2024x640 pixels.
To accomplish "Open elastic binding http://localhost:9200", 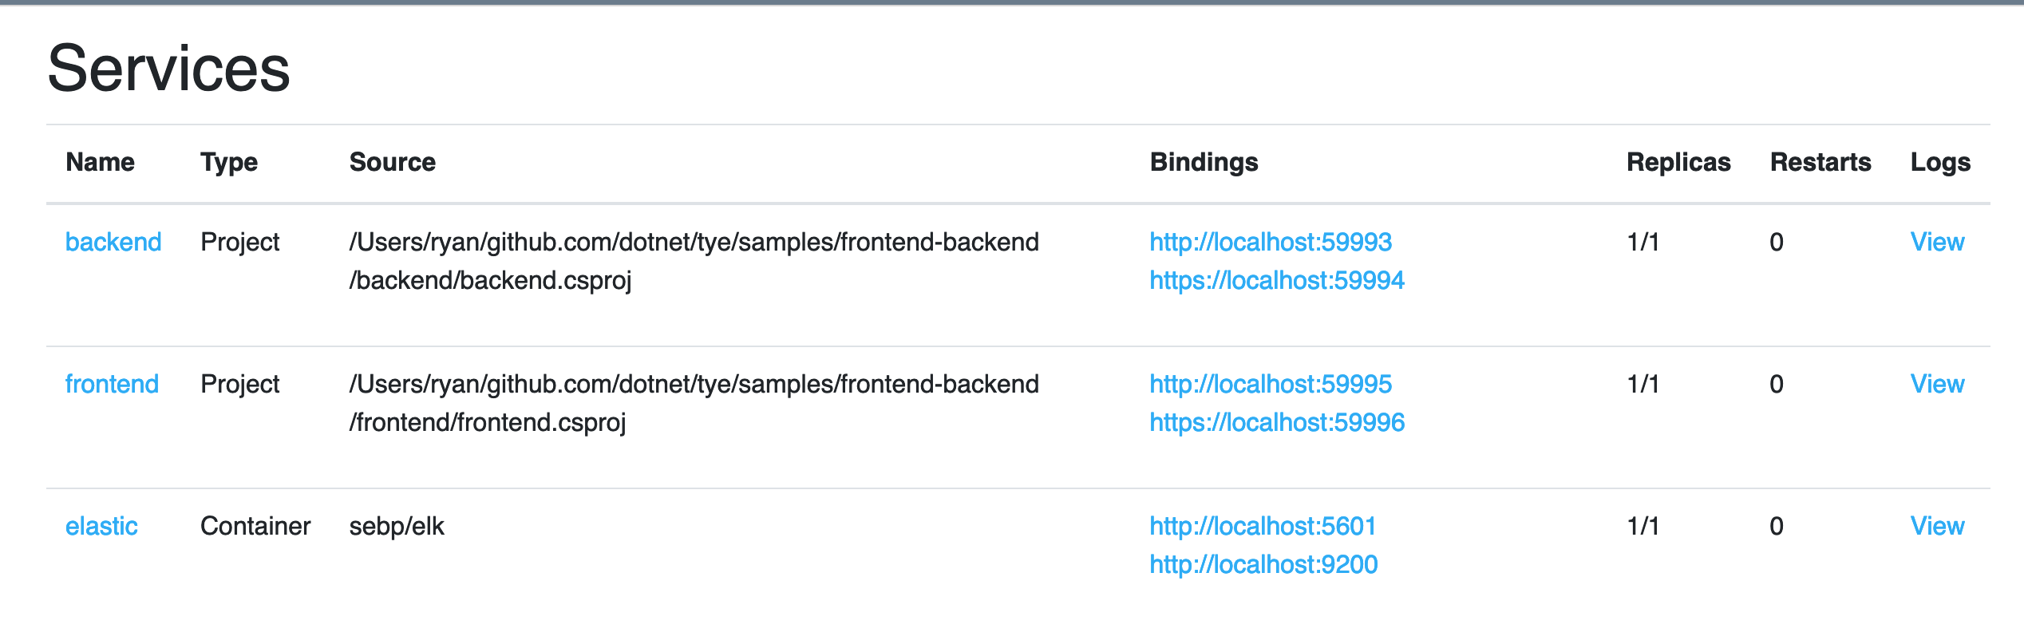I will [x=1263, y=564].
